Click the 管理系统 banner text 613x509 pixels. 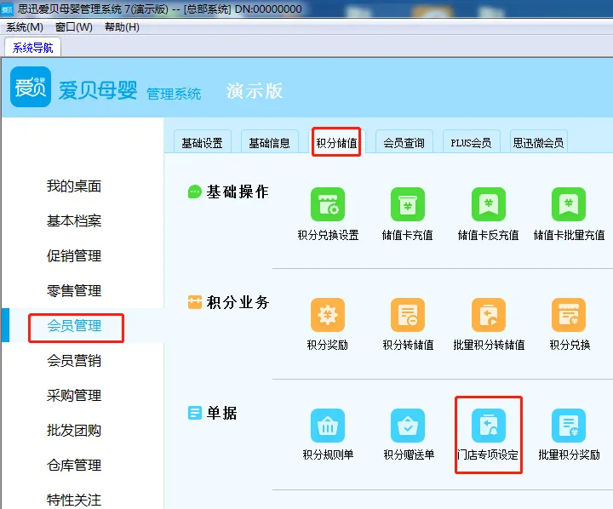coord(174,94)
